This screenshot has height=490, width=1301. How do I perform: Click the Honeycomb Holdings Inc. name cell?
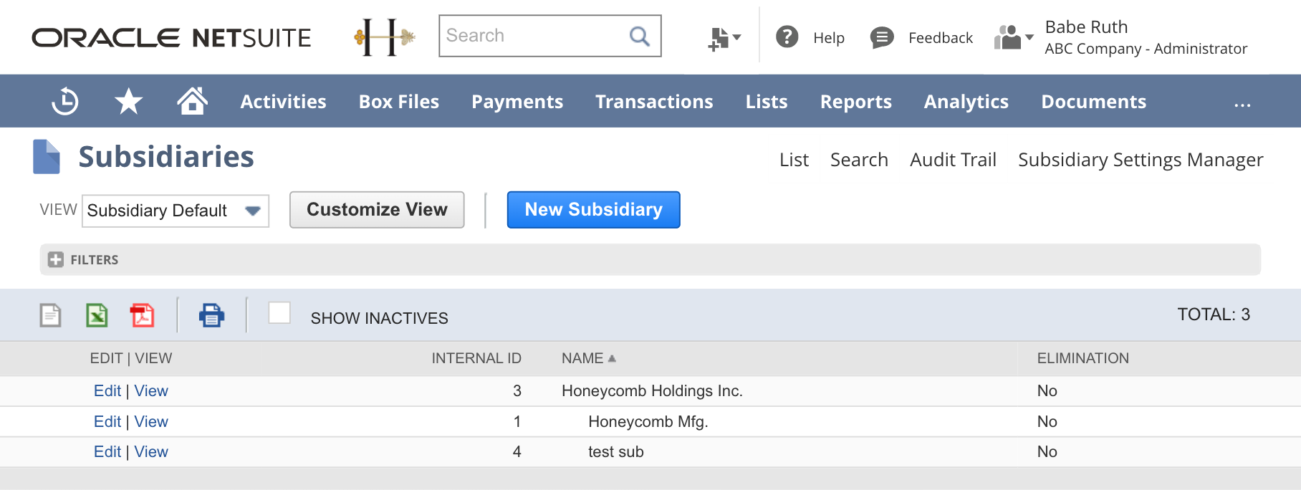652,391
